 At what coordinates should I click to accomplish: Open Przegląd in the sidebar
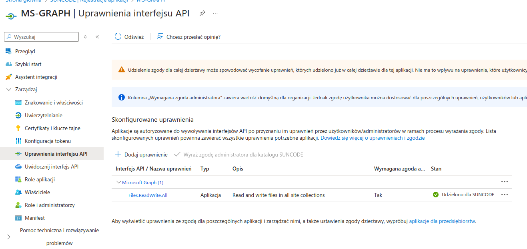(25, 51)
